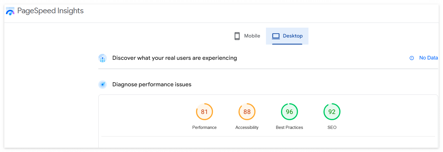This screenshot has height=152, width=443.
Task: Click the No Data info icon
Action: click(412, 58)
